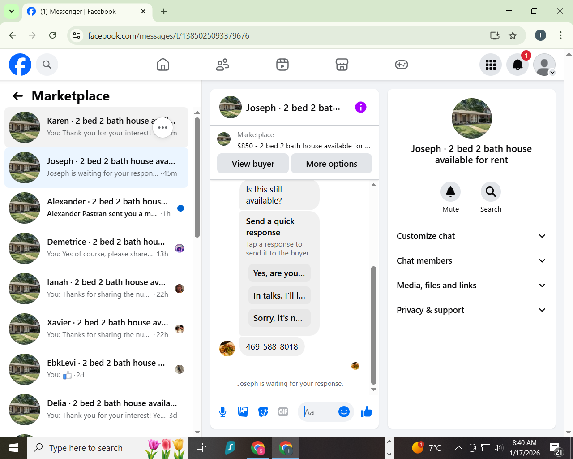The height and width of the screenshot is (459, 573).
Task: Click Windows taskbar search box
Action: click(107, 448)
